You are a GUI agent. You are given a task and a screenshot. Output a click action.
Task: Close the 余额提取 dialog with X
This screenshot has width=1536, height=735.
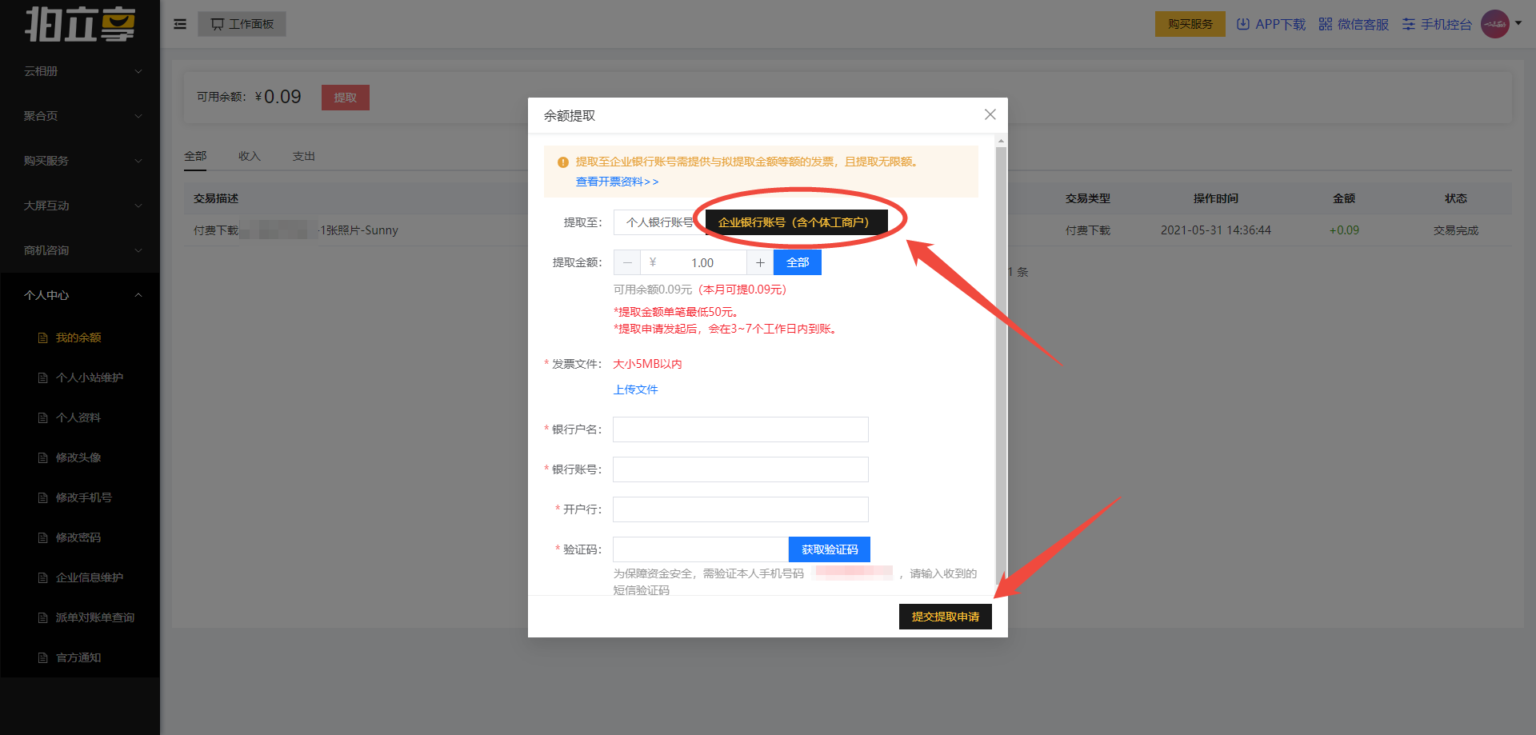pos(990,114)
